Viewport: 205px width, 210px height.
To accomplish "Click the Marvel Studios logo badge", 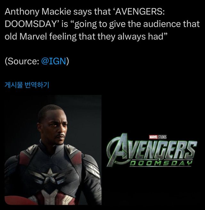I will pyautogui.click(x=158, y=137).
